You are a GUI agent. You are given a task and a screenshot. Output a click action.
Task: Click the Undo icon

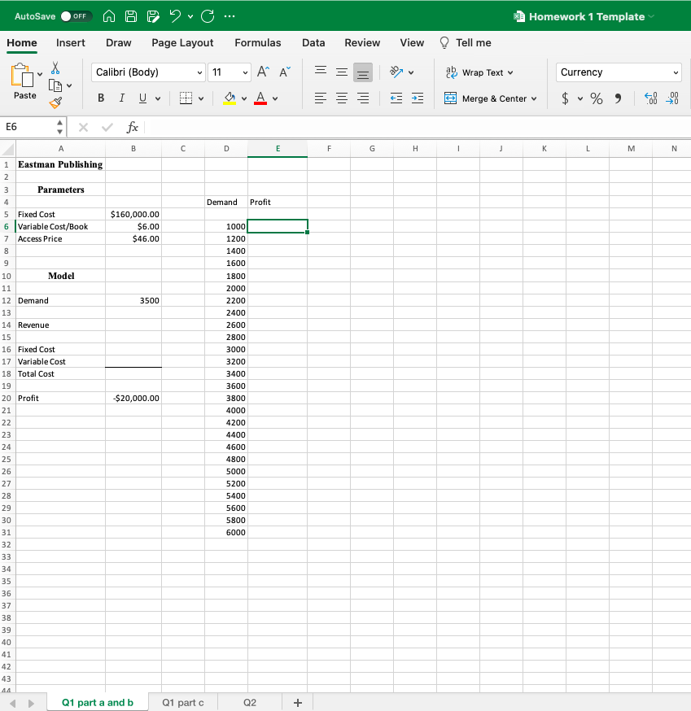tap(176, 15)
